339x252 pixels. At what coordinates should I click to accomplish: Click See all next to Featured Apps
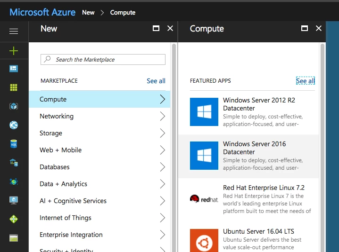[305, 81]
